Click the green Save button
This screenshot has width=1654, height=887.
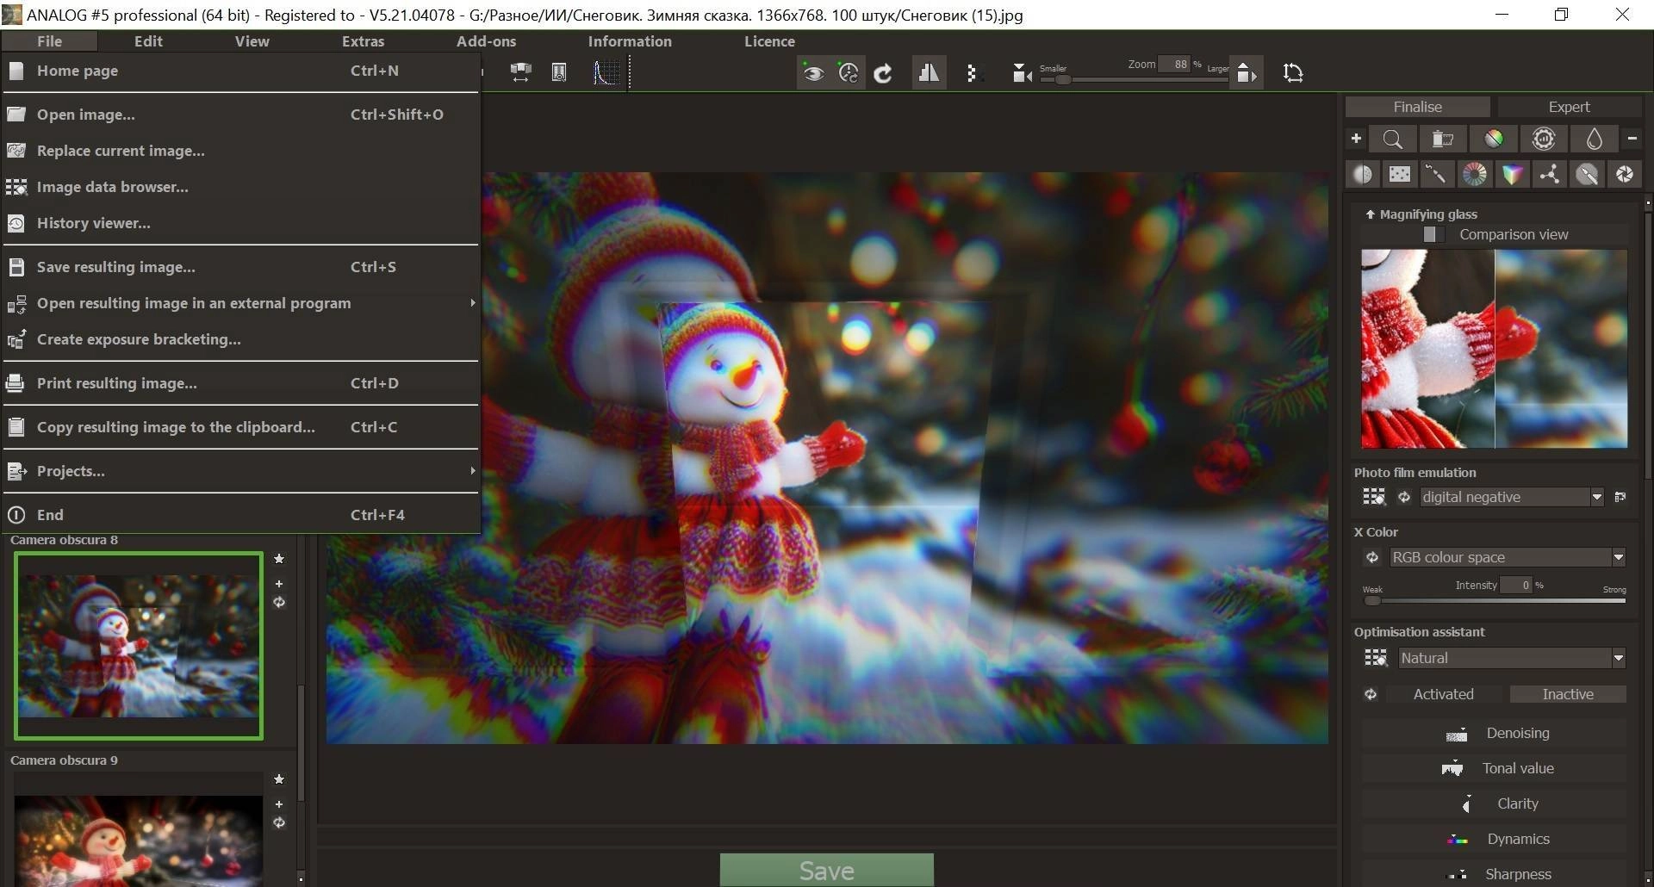point(826,871)
